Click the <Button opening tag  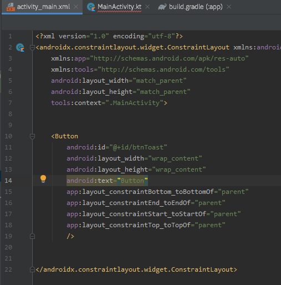[x=64, y=136]
